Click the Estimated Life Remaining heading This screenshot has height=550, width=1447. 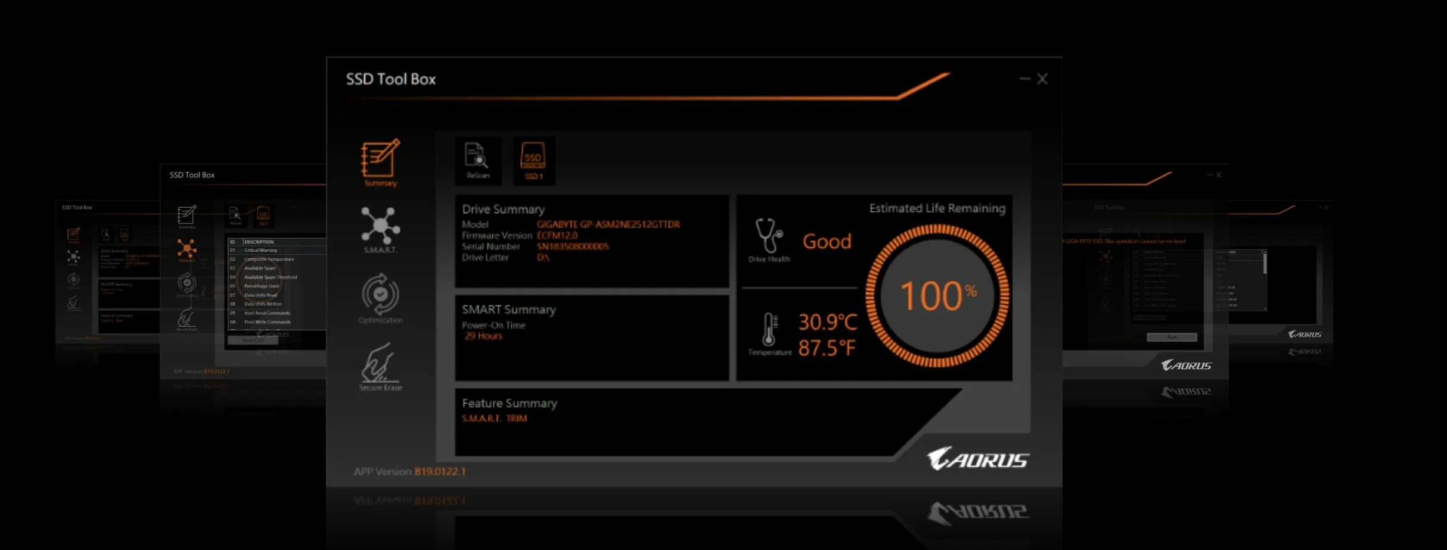point(937,208)
